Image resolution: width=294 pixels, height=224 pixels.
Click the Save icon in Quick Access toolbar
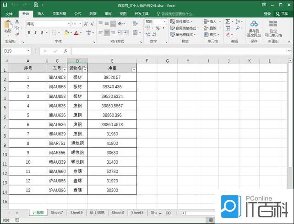5,4
